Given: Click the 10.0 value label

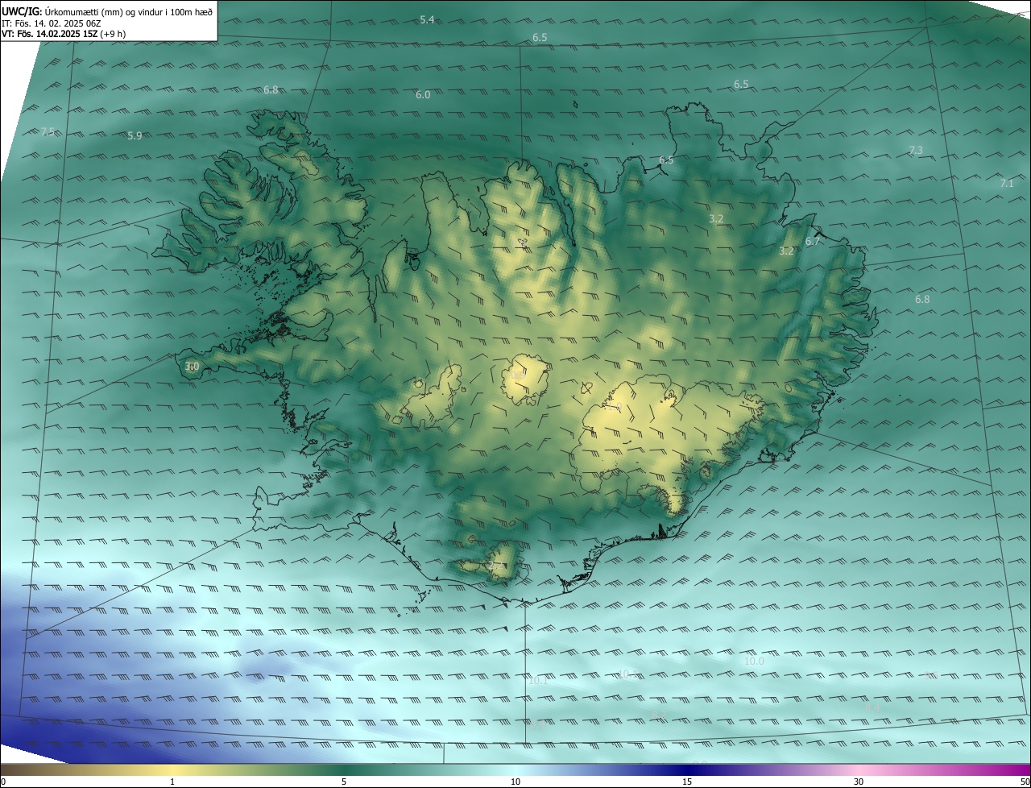Looking at the screenshot, I should click(x=754, y=661).
